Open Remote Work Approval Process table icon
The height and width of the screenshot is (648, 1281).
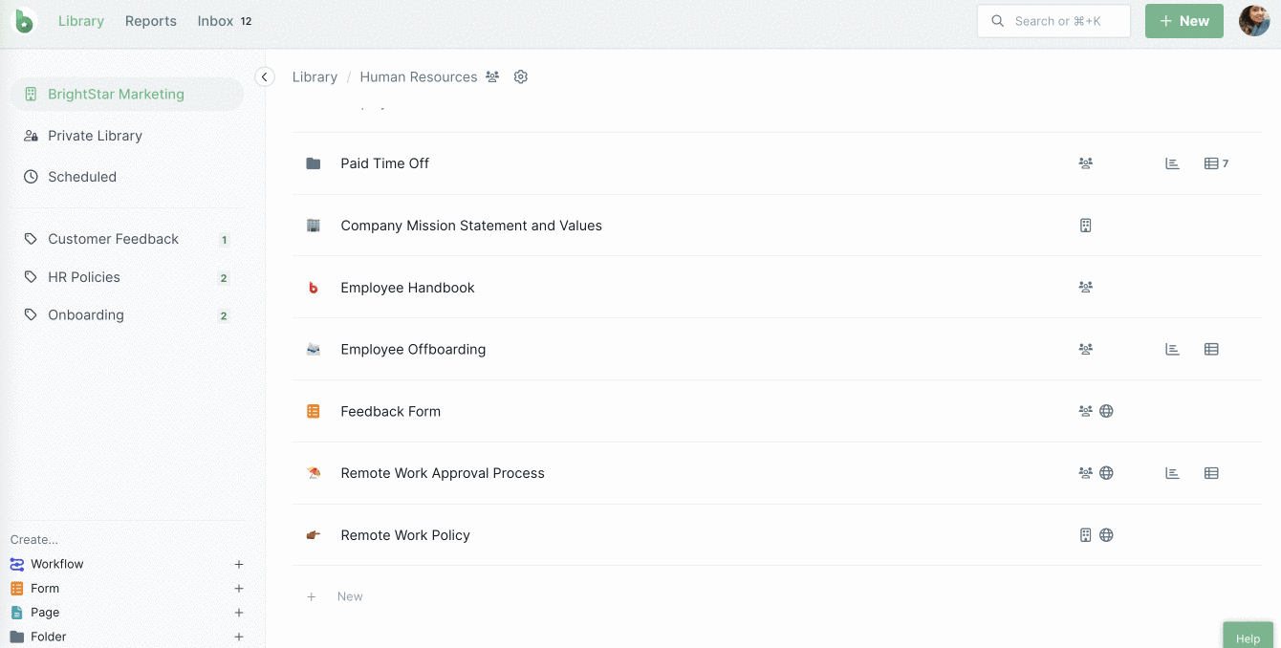pyautogui.click(x=1211, y=472)
